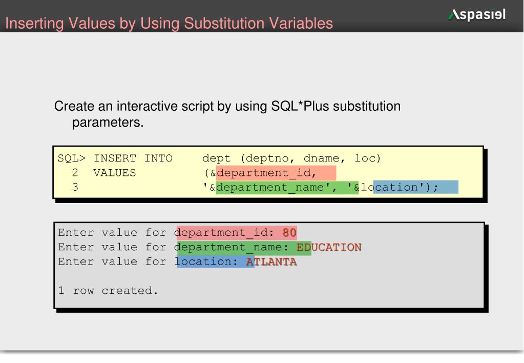Viewport: 524px width, 363px height.
Task: Click the blue-highlighted "location:" prompt
Action: (x=207, y=262)
